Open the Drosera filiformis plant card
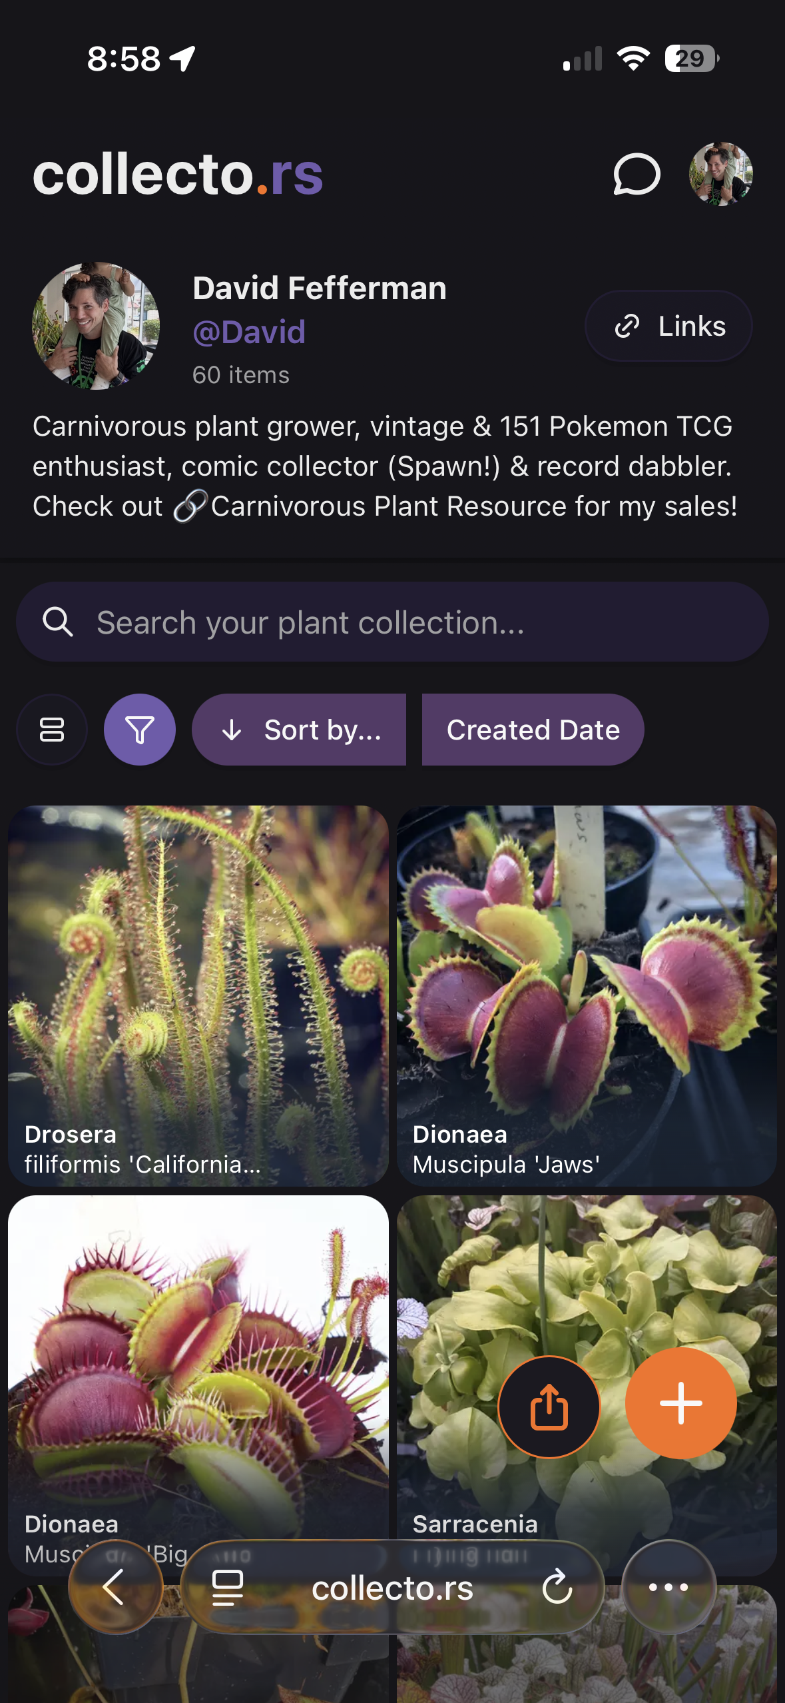 coord(198,995)
